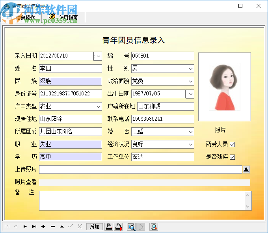This screenshot has width=268, height=233.
Task: Maximize the window
Action: tap(240, 6)
